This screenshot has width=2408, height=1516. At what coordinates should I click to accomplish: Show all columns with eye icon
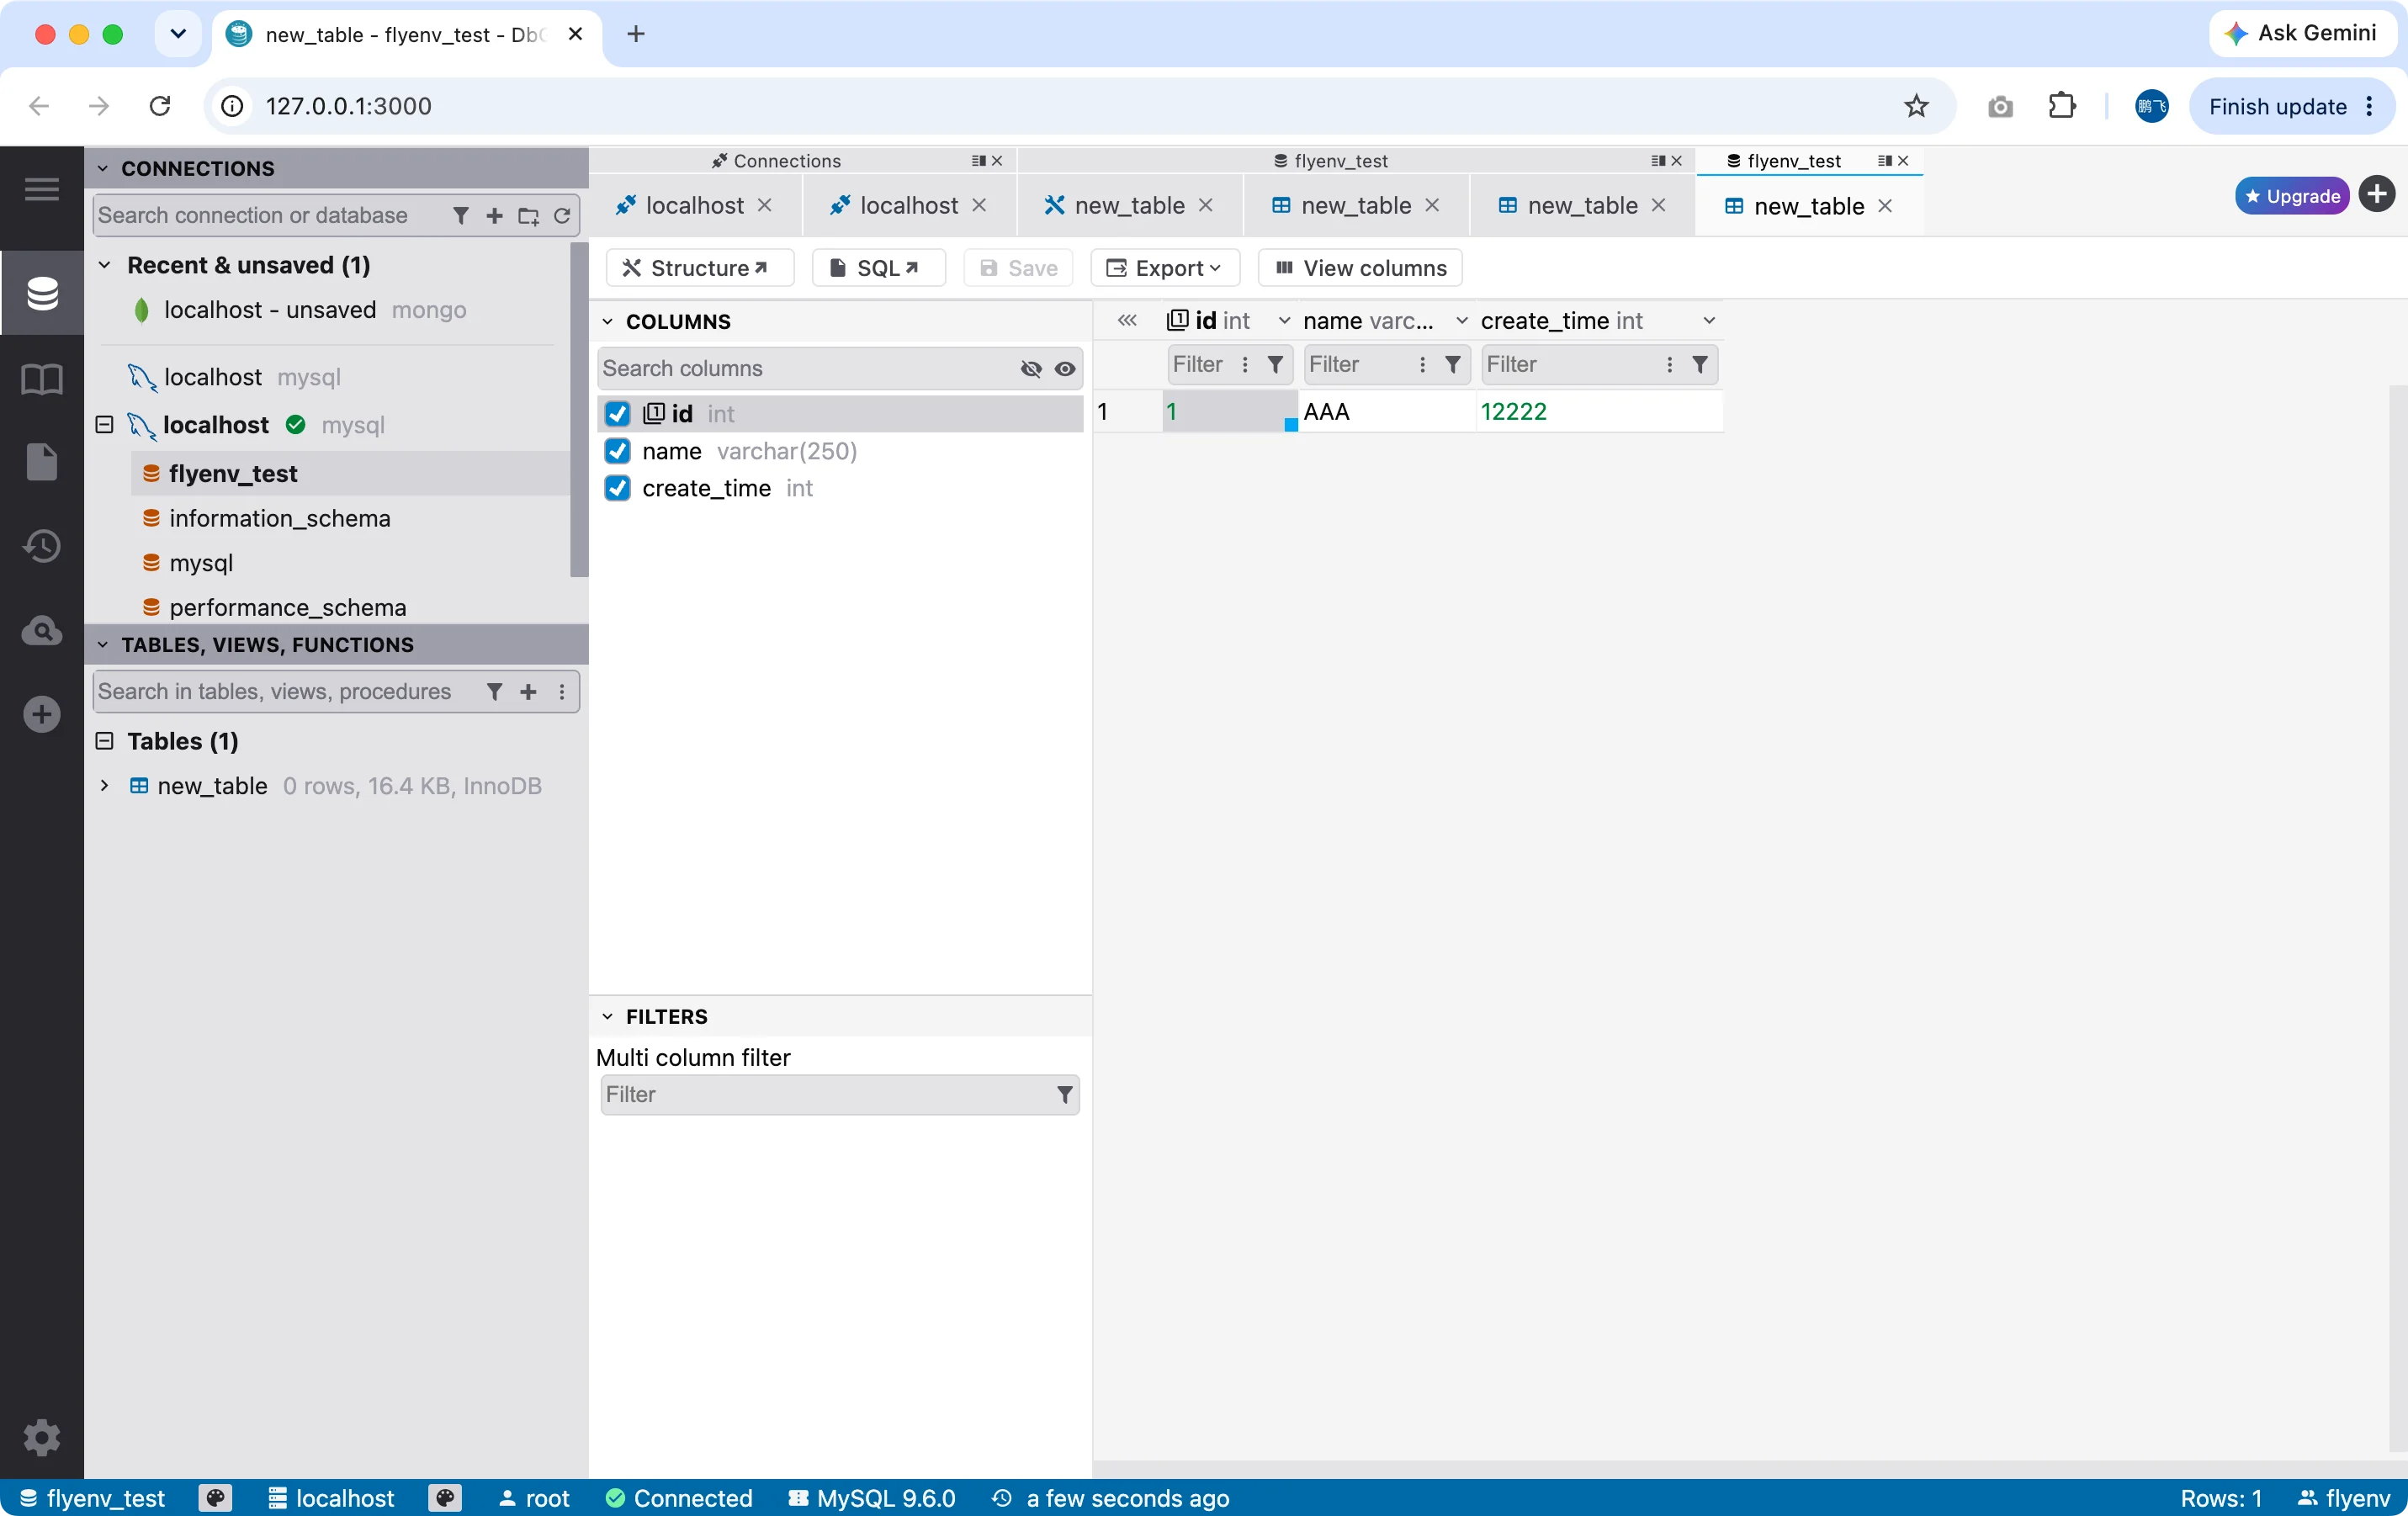pos(1065,369)
